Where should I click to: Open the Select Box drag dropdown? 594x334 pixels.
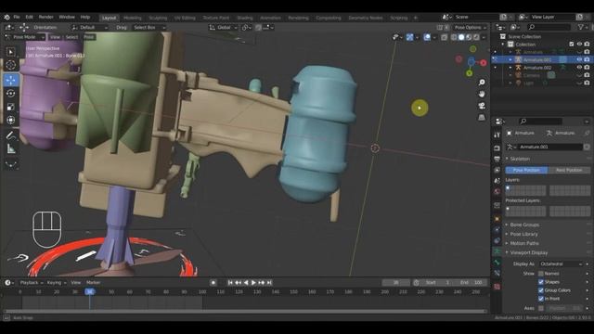point(149,27)
